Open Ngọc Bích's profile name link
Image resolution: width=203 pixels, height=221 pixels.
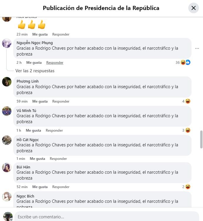(25, 196)
